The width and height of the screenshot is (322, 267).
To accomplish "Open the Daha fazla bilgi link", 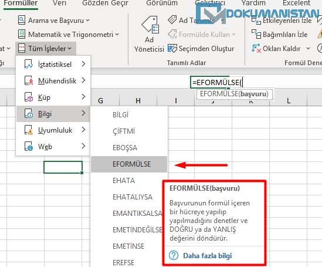I will click(x=208, y=256).
